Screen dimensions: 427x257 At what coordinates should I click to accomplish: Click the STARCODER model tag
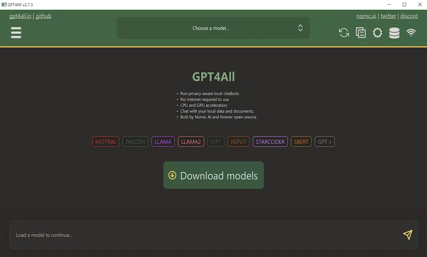[270, 142]
